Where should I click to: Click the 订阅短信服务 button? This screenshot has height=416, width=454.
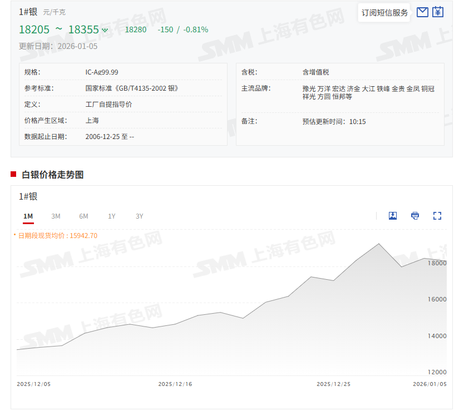tap(384, 12)
